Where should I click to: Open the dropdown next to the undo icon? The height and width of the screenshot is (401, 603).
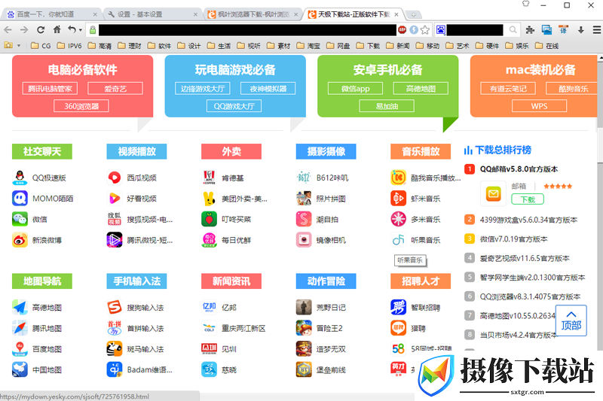(x=81, y=30)
